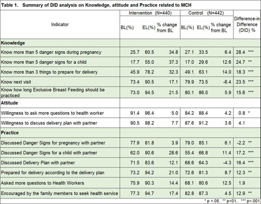Click the p-value footnote legend
The width and height of the screenshot is (261, 204).
(232, 201)
